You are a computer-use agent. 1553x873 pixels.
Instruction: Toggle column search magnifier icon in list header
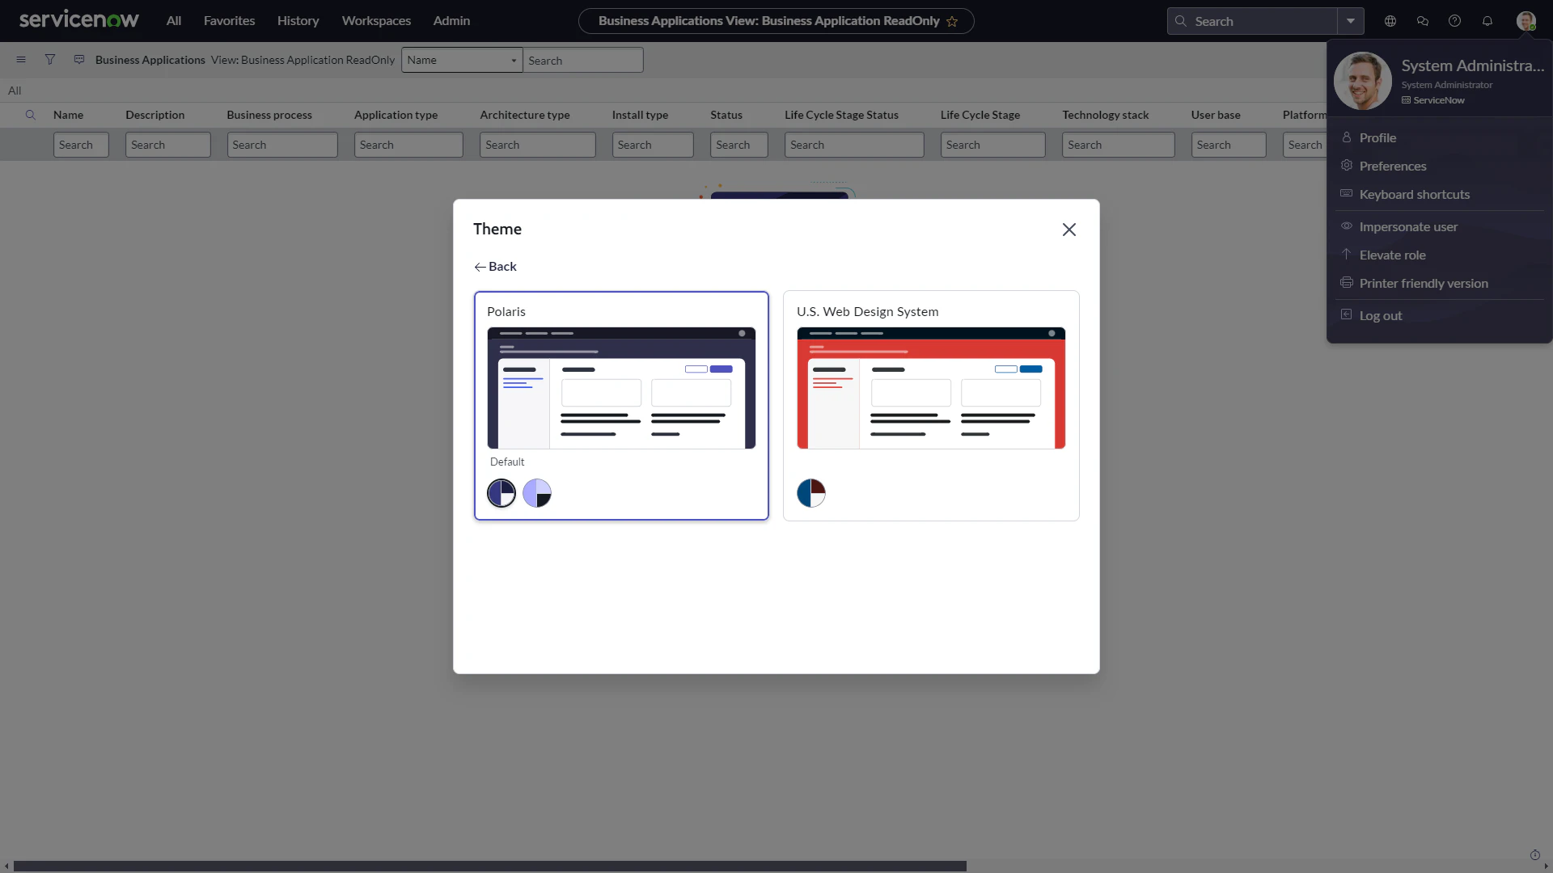tap(31, 115)
